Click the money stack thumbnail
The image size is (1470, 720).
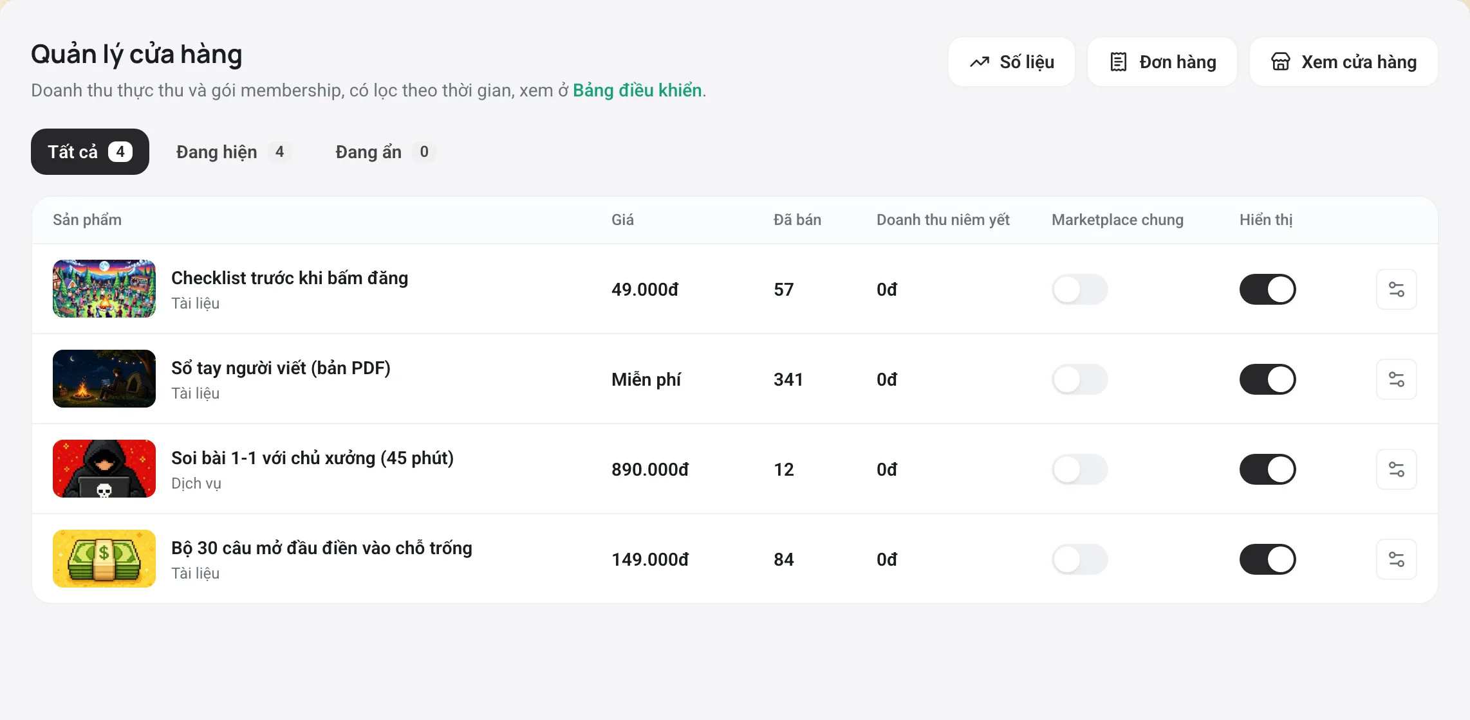pyautogui.click(x=104, y=559)
